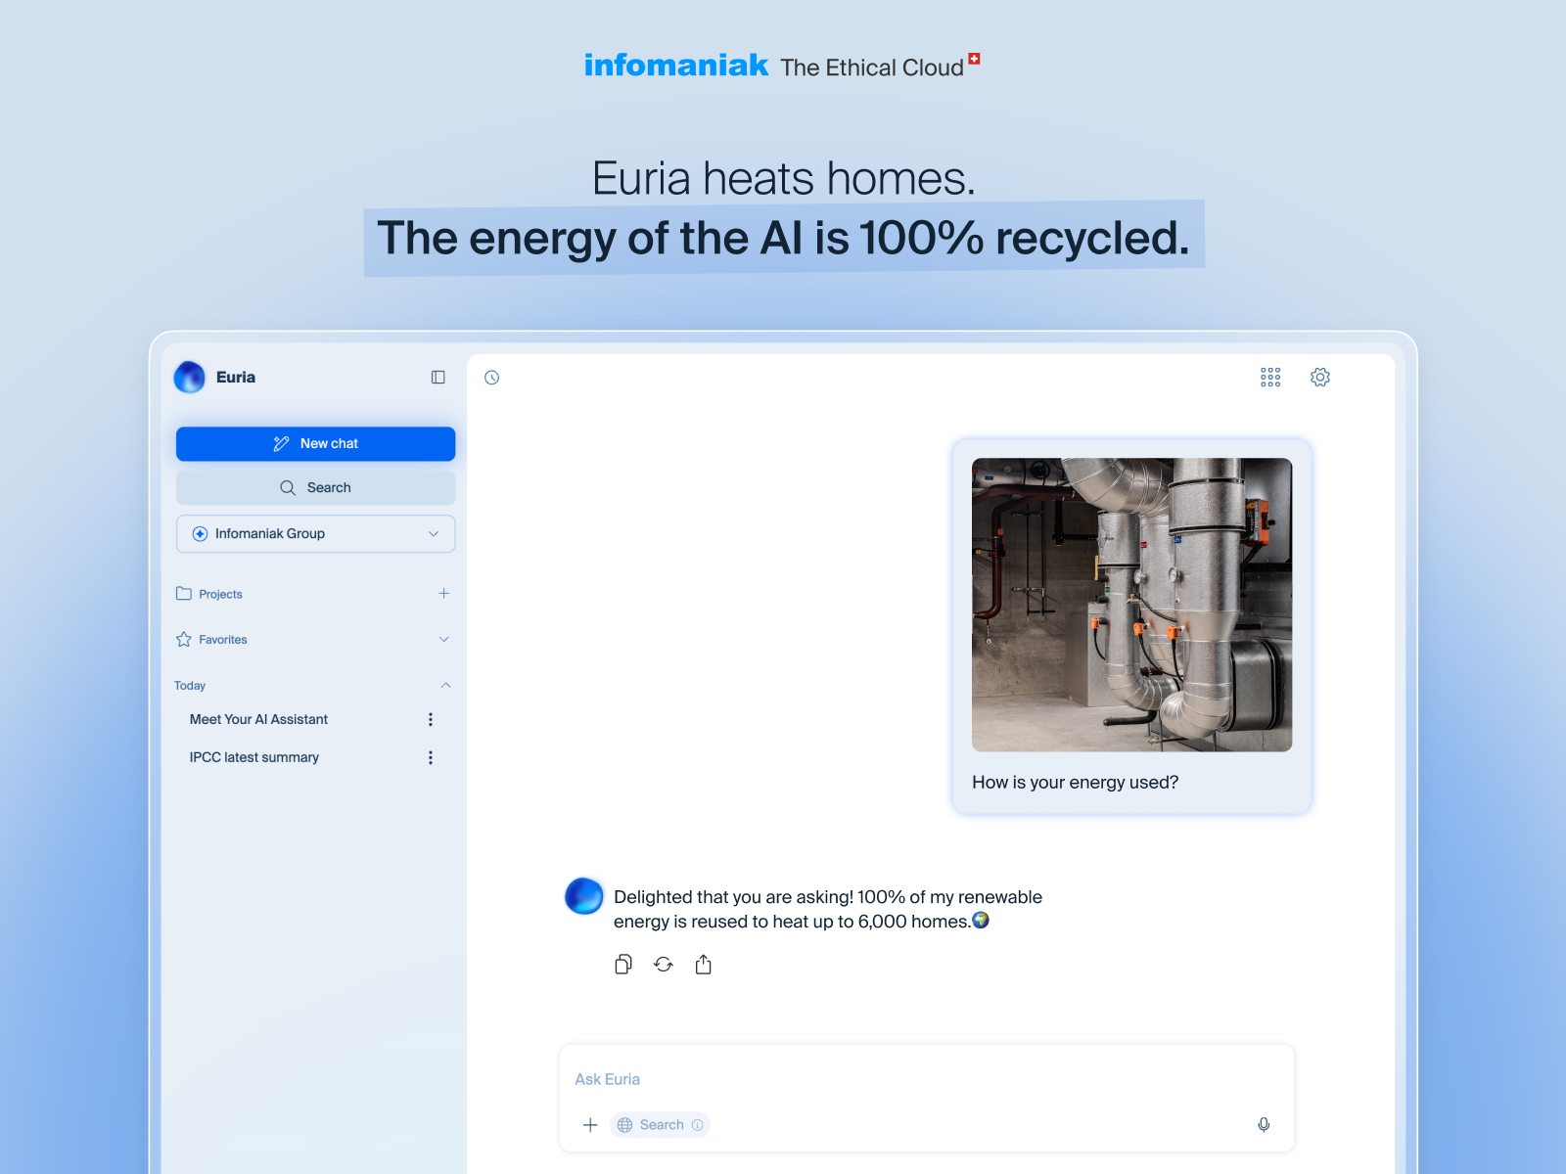Expand the Favorites section
The image size is (1566, 1174).
click(x=444, y=640)
